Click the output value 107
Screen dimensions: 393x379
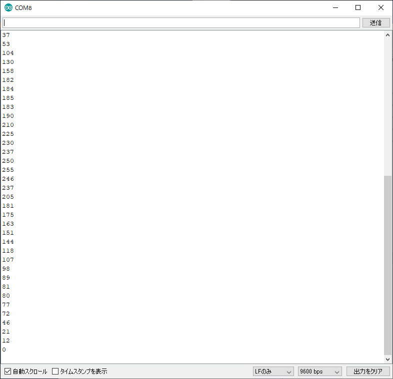point(8,260)
